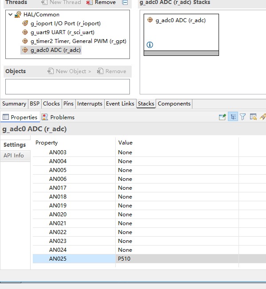The height and width of the screenshot is (289, 266).
Task: Select the AN020 property row
Action: pyautogui.click(x=149, y=214)
